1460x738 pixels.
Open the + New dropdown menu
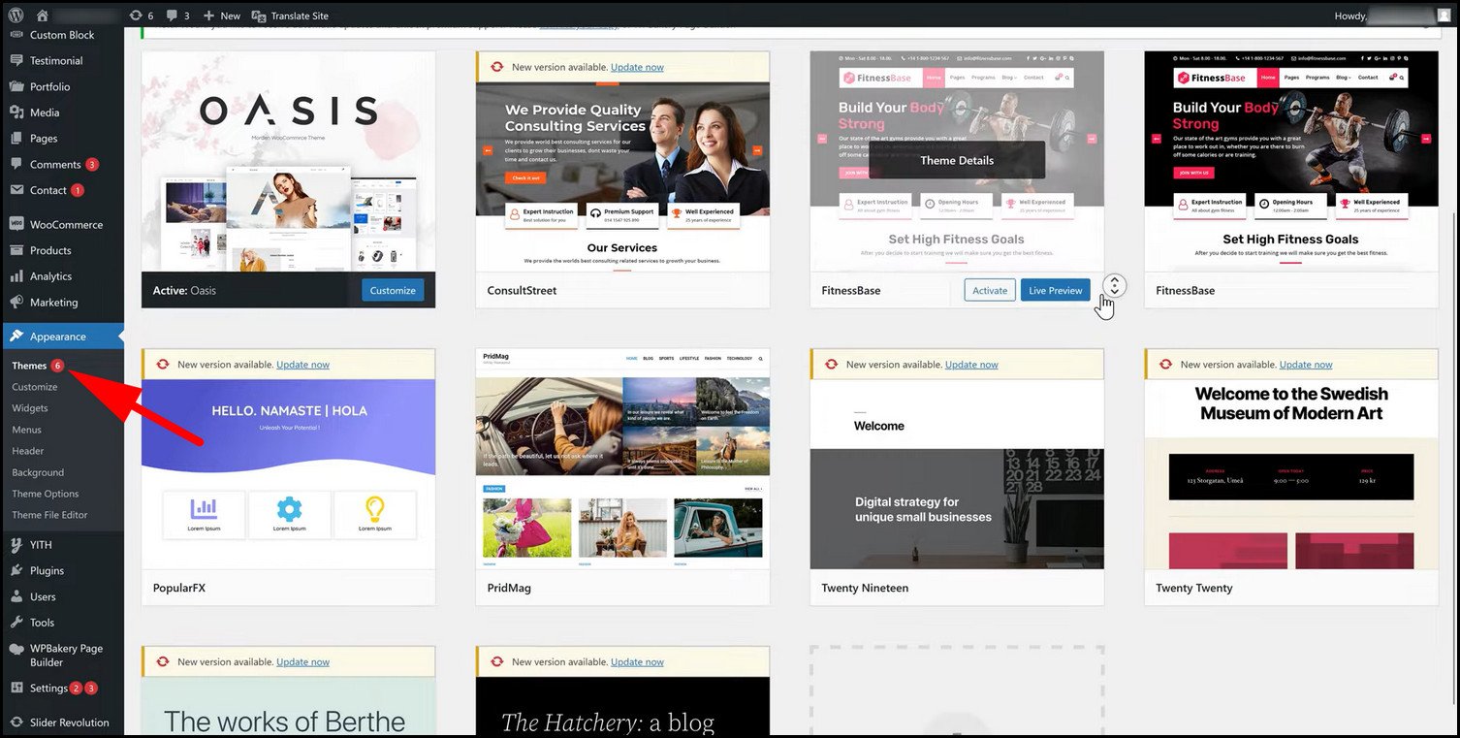pos(221,16)
